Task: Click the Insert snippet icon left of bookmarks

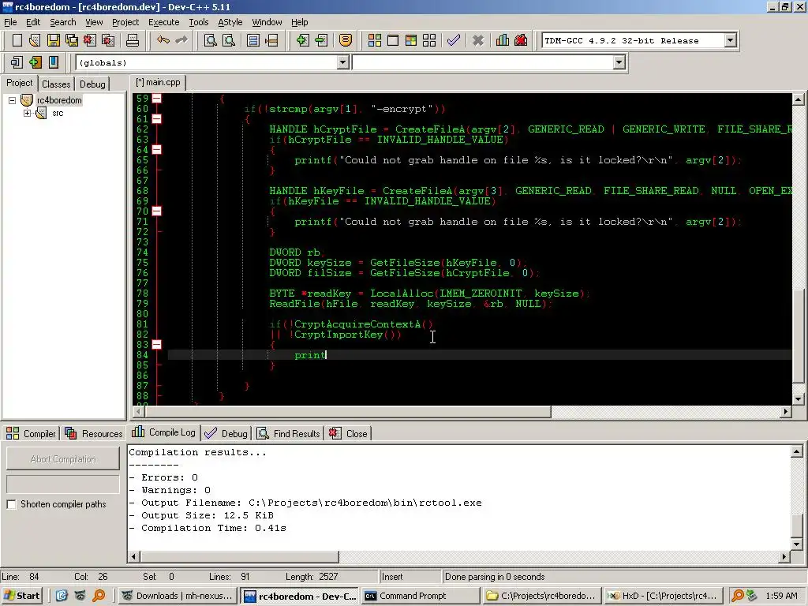Action: tap(16, 62)
